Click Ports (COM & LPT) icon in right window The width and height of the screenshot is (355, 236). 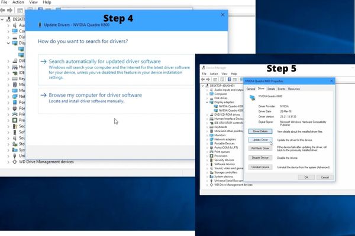coord(211,147)
